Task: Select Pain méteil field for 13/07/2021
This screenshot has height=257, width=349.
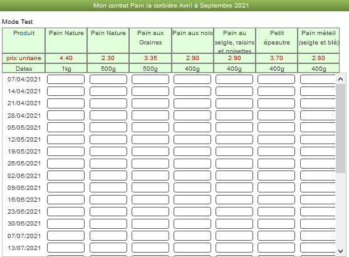Action: pyautogui.click(x=318, y=248)
